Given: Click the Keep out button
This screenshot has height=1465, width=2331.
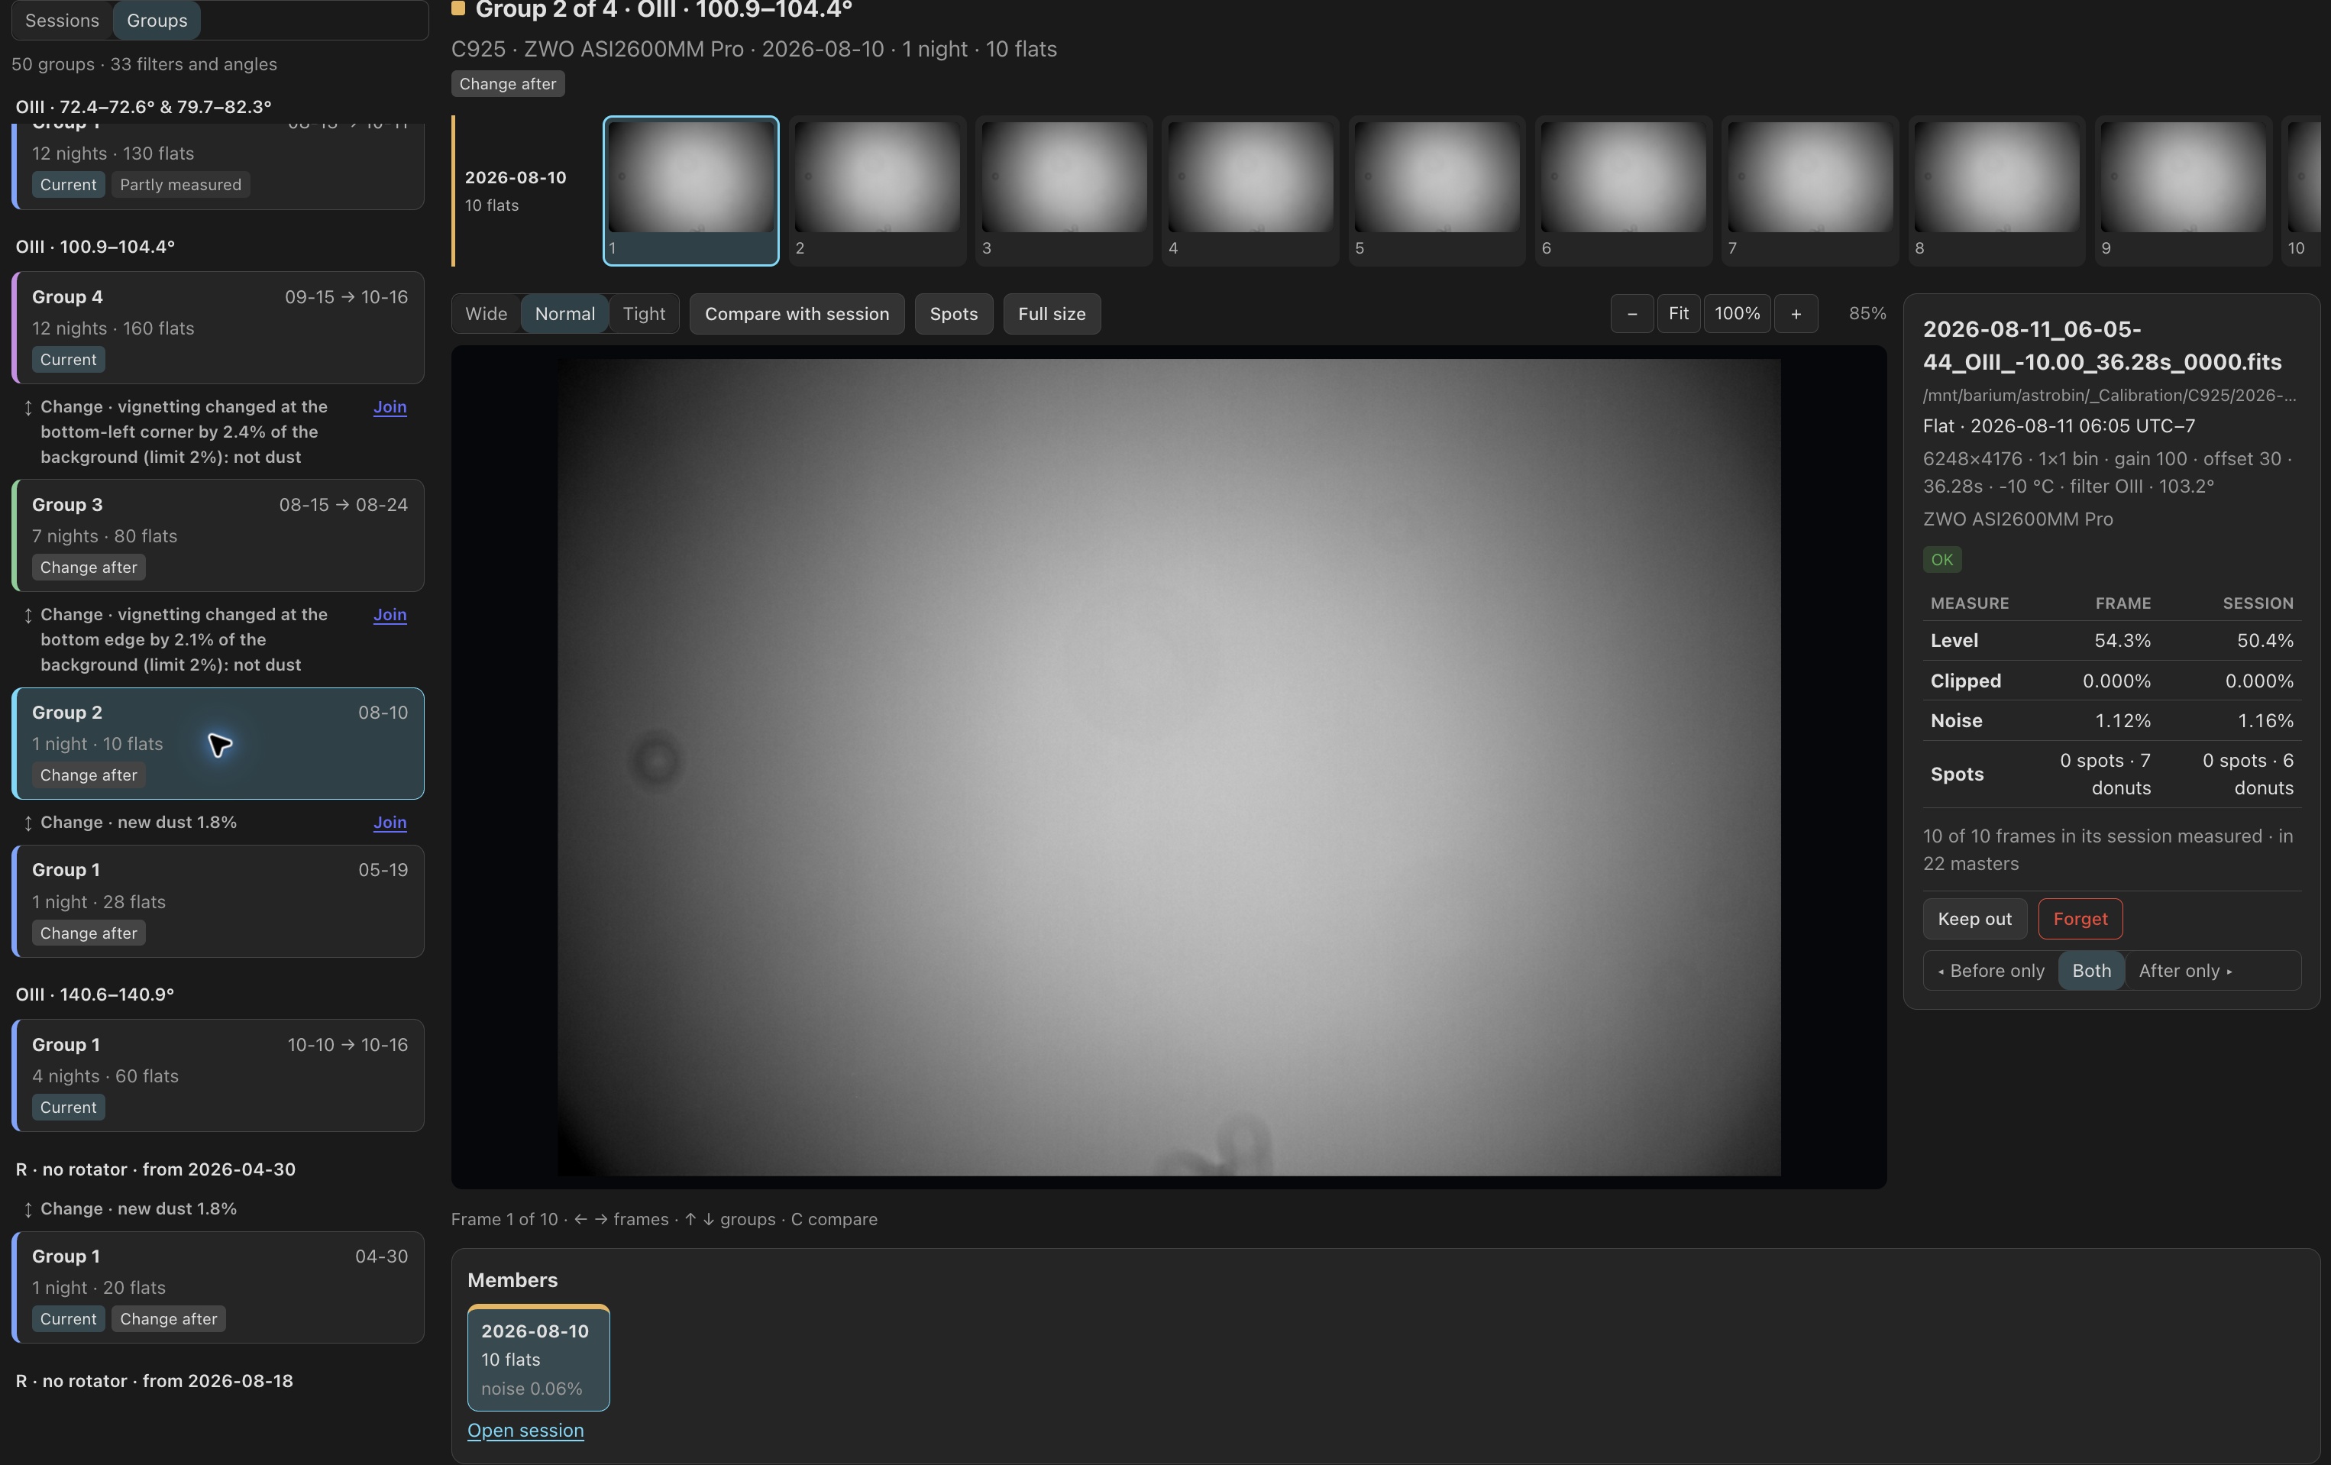Looking at the screenshot, I should point(1975,919).
